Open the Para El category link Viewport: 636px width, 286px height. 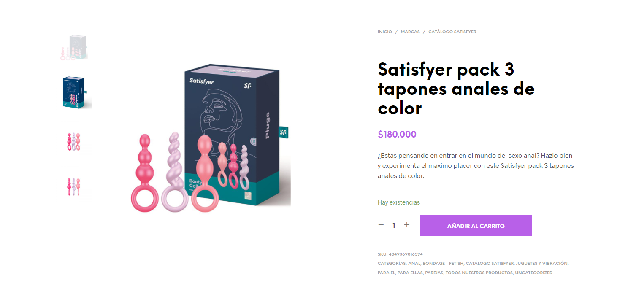coord(386,273)
